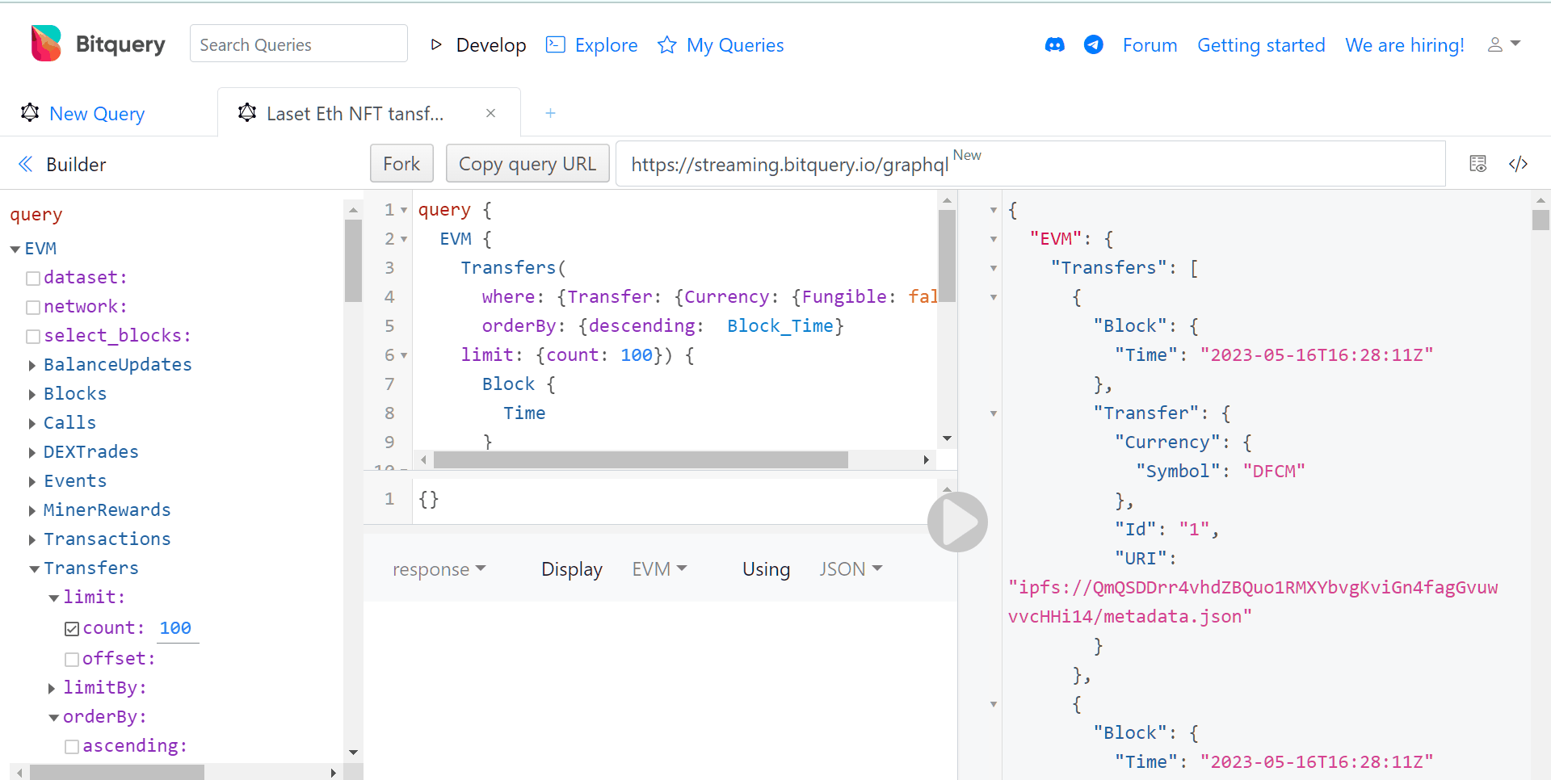Enable the offset checkbox

pyautogui.click(x=72, y=660)
